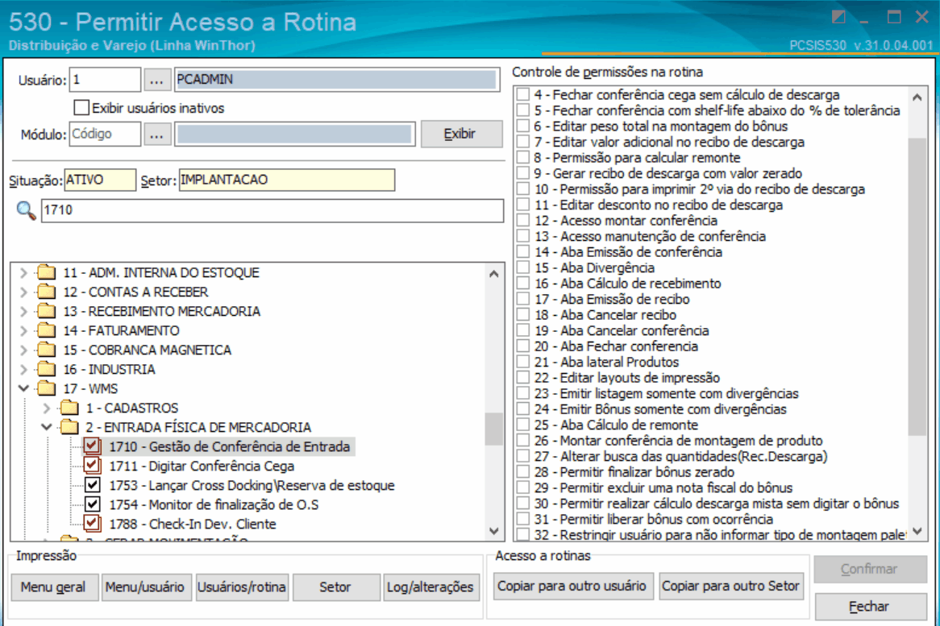
Task: Open module lookup ellipsis button
Action: point(156,135)
